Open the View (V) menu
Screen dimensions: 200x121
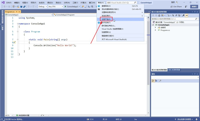pos(25,3)
